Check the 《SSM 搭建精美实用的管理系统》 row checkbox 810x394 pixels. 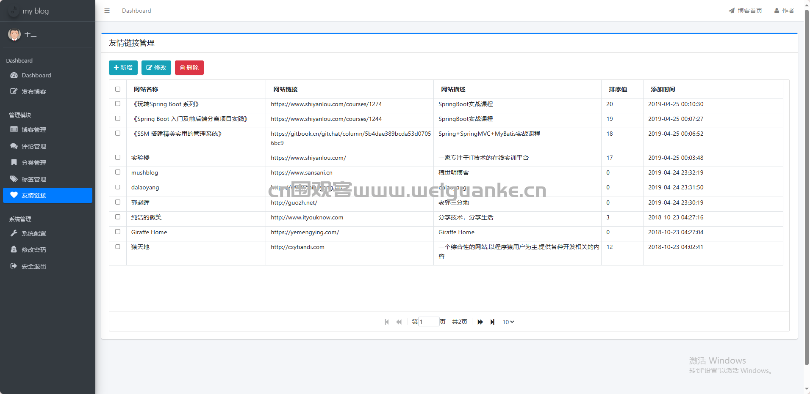(118, 133)
